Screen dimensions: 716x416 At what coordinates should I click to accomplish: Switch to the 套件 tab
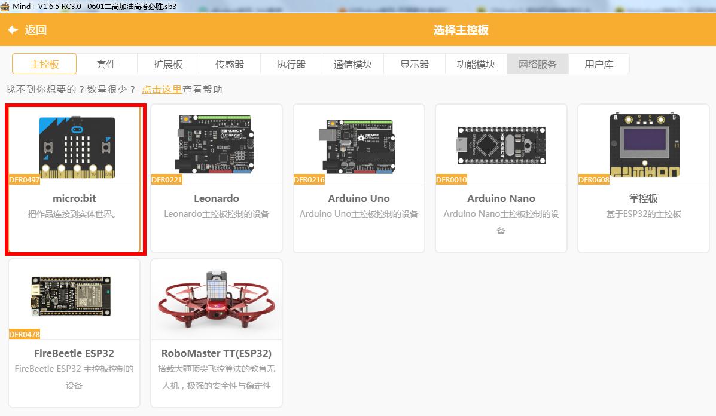[x=106, y=64]
